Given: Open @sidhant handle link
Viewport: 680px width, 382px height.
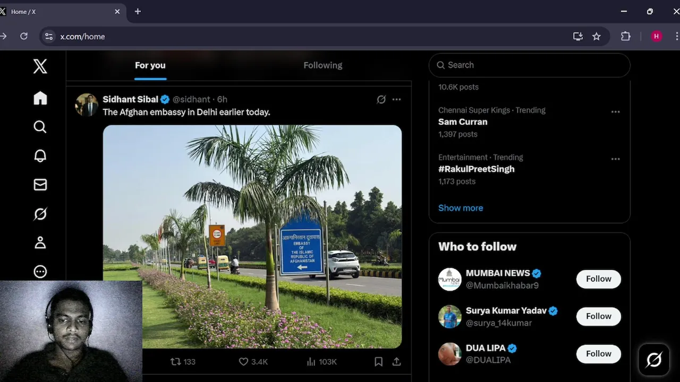Looking at the screenshot, I should tap(191, 99).
